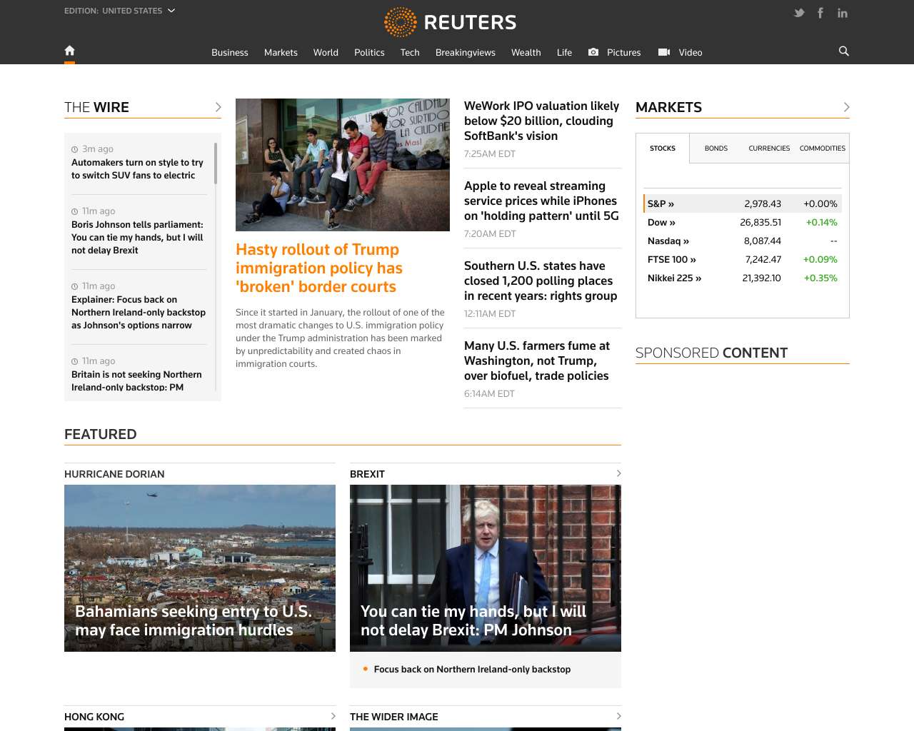This screenshot has height=731, width=914.
Task: Click the 7:25AM EDT timestamp
Action: coord(490,153)
